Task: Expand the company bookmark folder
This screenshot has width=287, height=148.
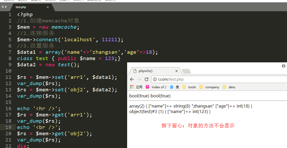Action: coord(209,87)
